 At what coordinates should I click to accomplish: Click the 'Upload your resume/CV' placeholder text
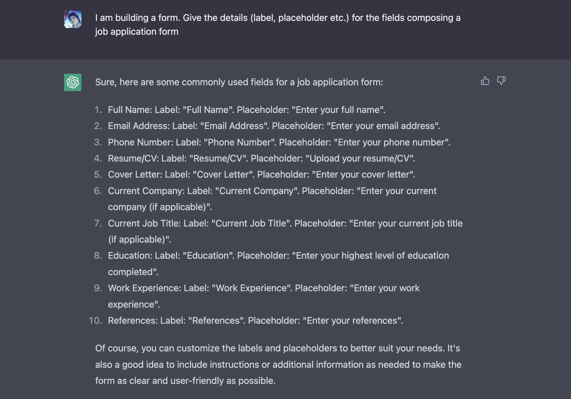point(360,158)
